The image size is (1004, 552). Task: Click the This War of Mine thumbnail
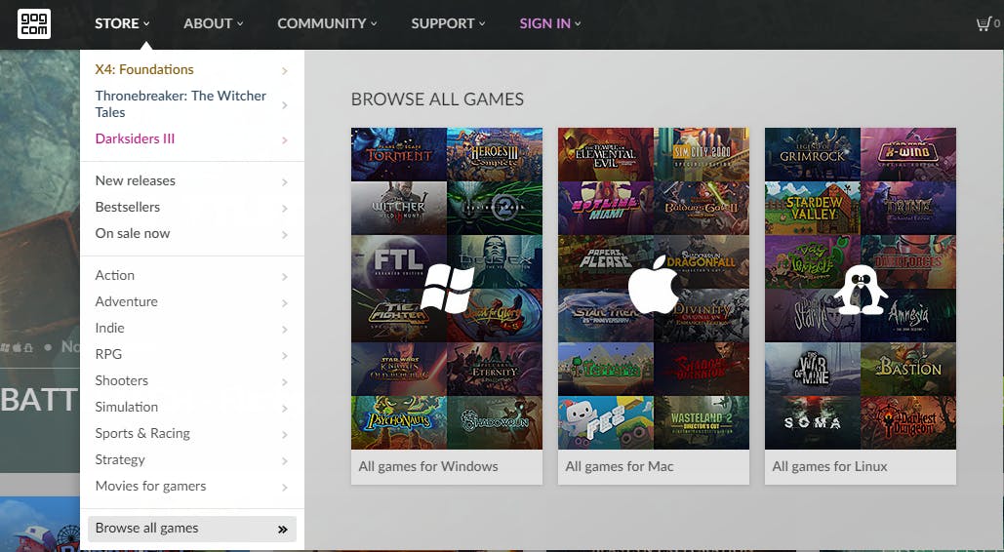(x=813, y=369)
